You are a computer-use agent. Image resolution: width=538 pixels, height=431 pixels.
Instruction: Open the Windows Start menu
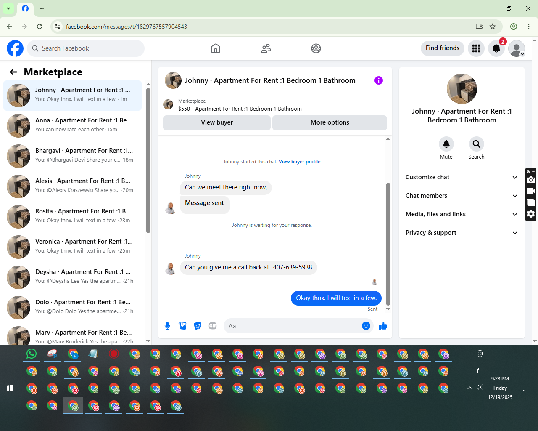10,388
